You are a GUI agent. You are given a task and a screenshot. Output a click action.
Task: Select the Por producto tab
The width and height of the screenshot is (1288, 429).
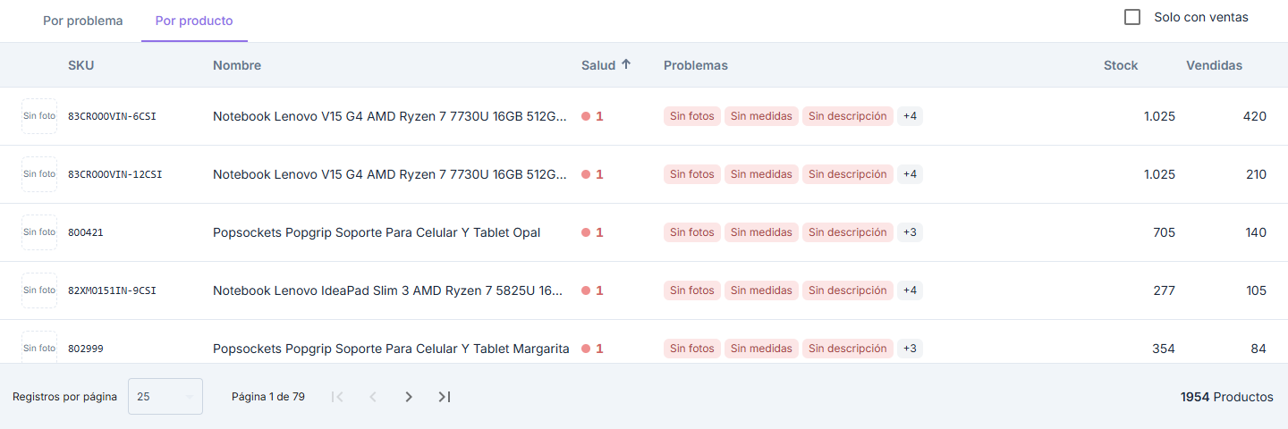point(194,21)
